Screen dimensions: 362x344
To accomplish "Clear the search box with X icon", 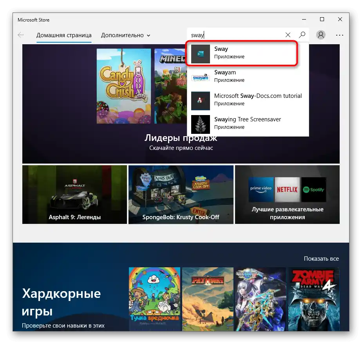I will tap(288, 35).
